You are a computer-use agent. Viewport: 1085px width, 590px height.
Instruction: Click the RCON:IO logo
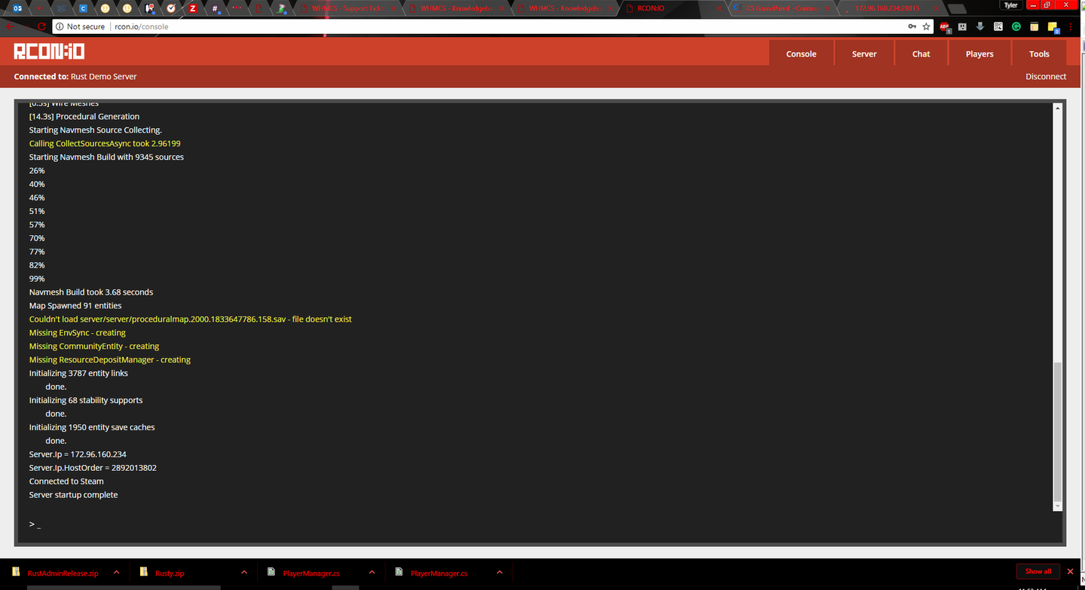pyautogui.click(x=49, y=51)
